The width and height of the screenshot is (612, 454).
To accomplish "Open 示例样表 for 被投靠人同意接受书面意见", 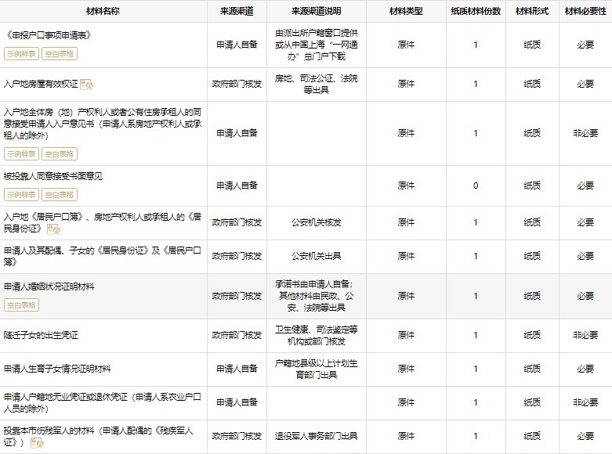I will pyautogui.click(x=21, y=194).
